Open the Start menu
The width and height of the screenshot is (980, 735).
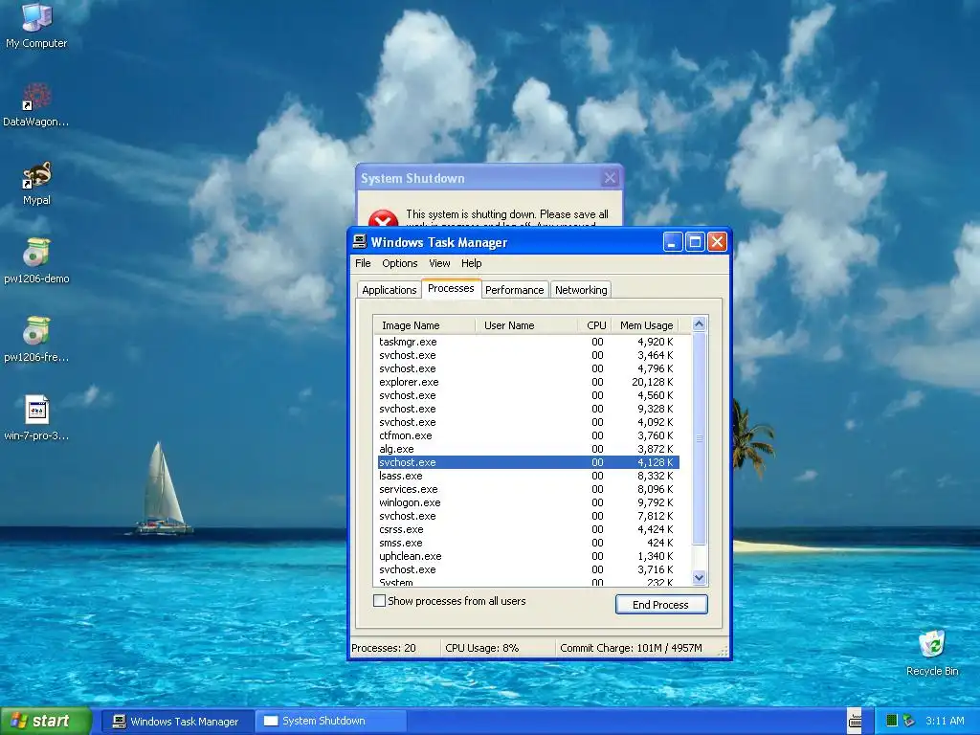click(46, 722)
